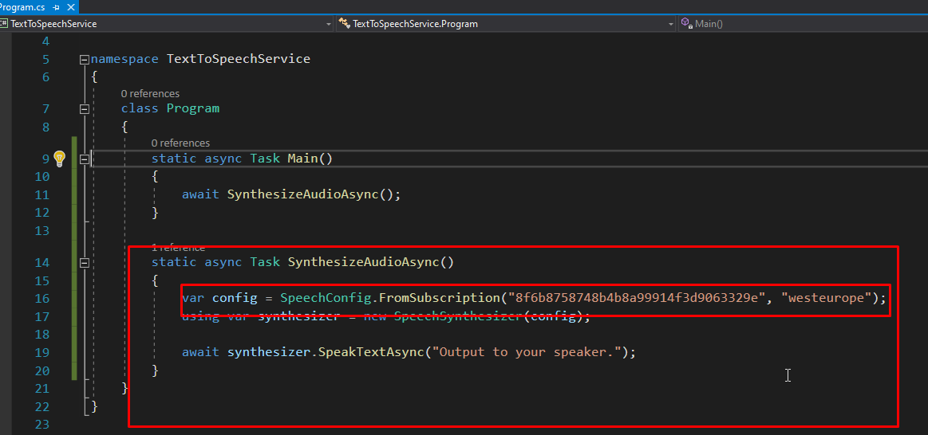This screenshot has width=928, height=435.
Task: Open the TextToSpeechService.Program type dropdown
Action: (670, 24)
